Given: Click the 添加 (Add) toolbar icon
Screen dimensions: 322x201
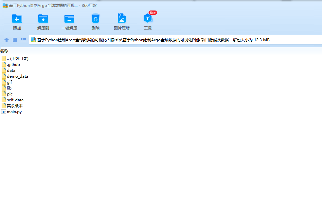Looking at the screenshot, I should (x=17, y=19).
